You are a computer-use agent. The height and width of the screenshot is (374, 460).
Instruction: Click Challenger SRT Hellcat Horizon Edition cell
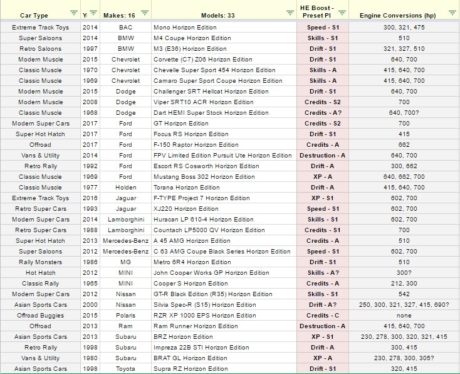pyautogui.click(x=224, y=92)
